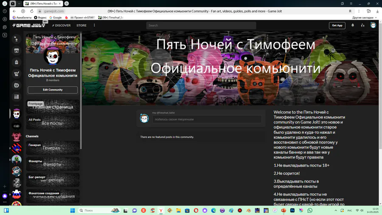Open Photoshop from taskbar

coord(292,210)
